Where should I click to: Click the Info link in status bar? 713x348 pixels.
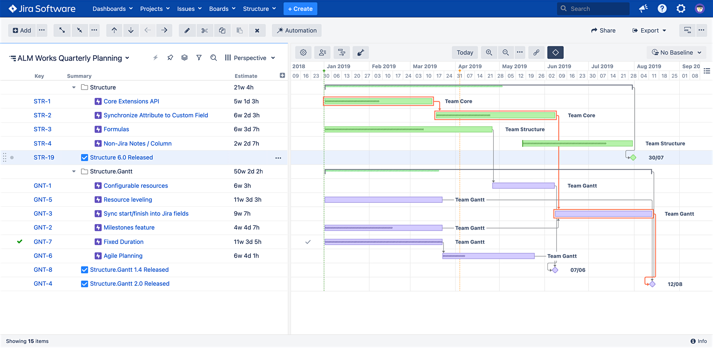[x=699, y=341]
